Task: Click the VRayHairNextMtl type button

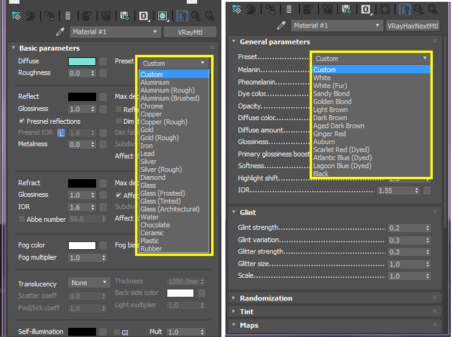Action: [412, 26]
